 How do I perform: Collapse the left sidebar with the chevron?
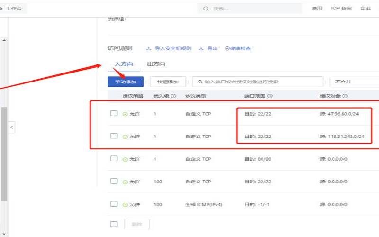click(12, 127)
